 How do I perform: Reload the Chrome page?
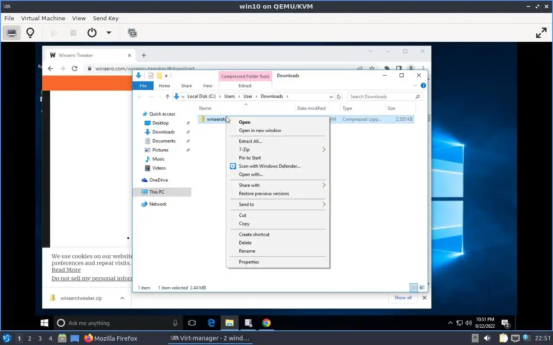pos(74,69)
